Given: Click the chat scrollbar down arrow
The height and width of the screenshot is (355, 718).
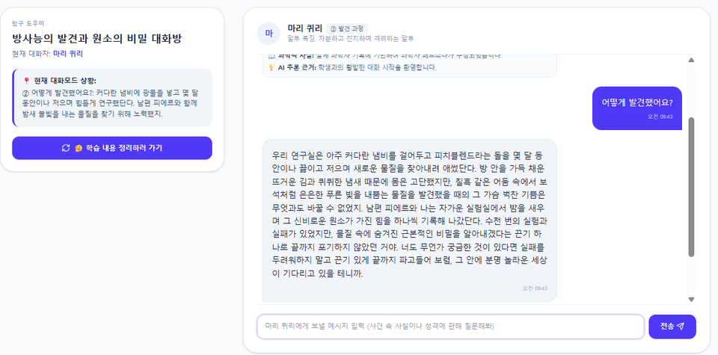Looking at the screenshot, I should (691, 299).
